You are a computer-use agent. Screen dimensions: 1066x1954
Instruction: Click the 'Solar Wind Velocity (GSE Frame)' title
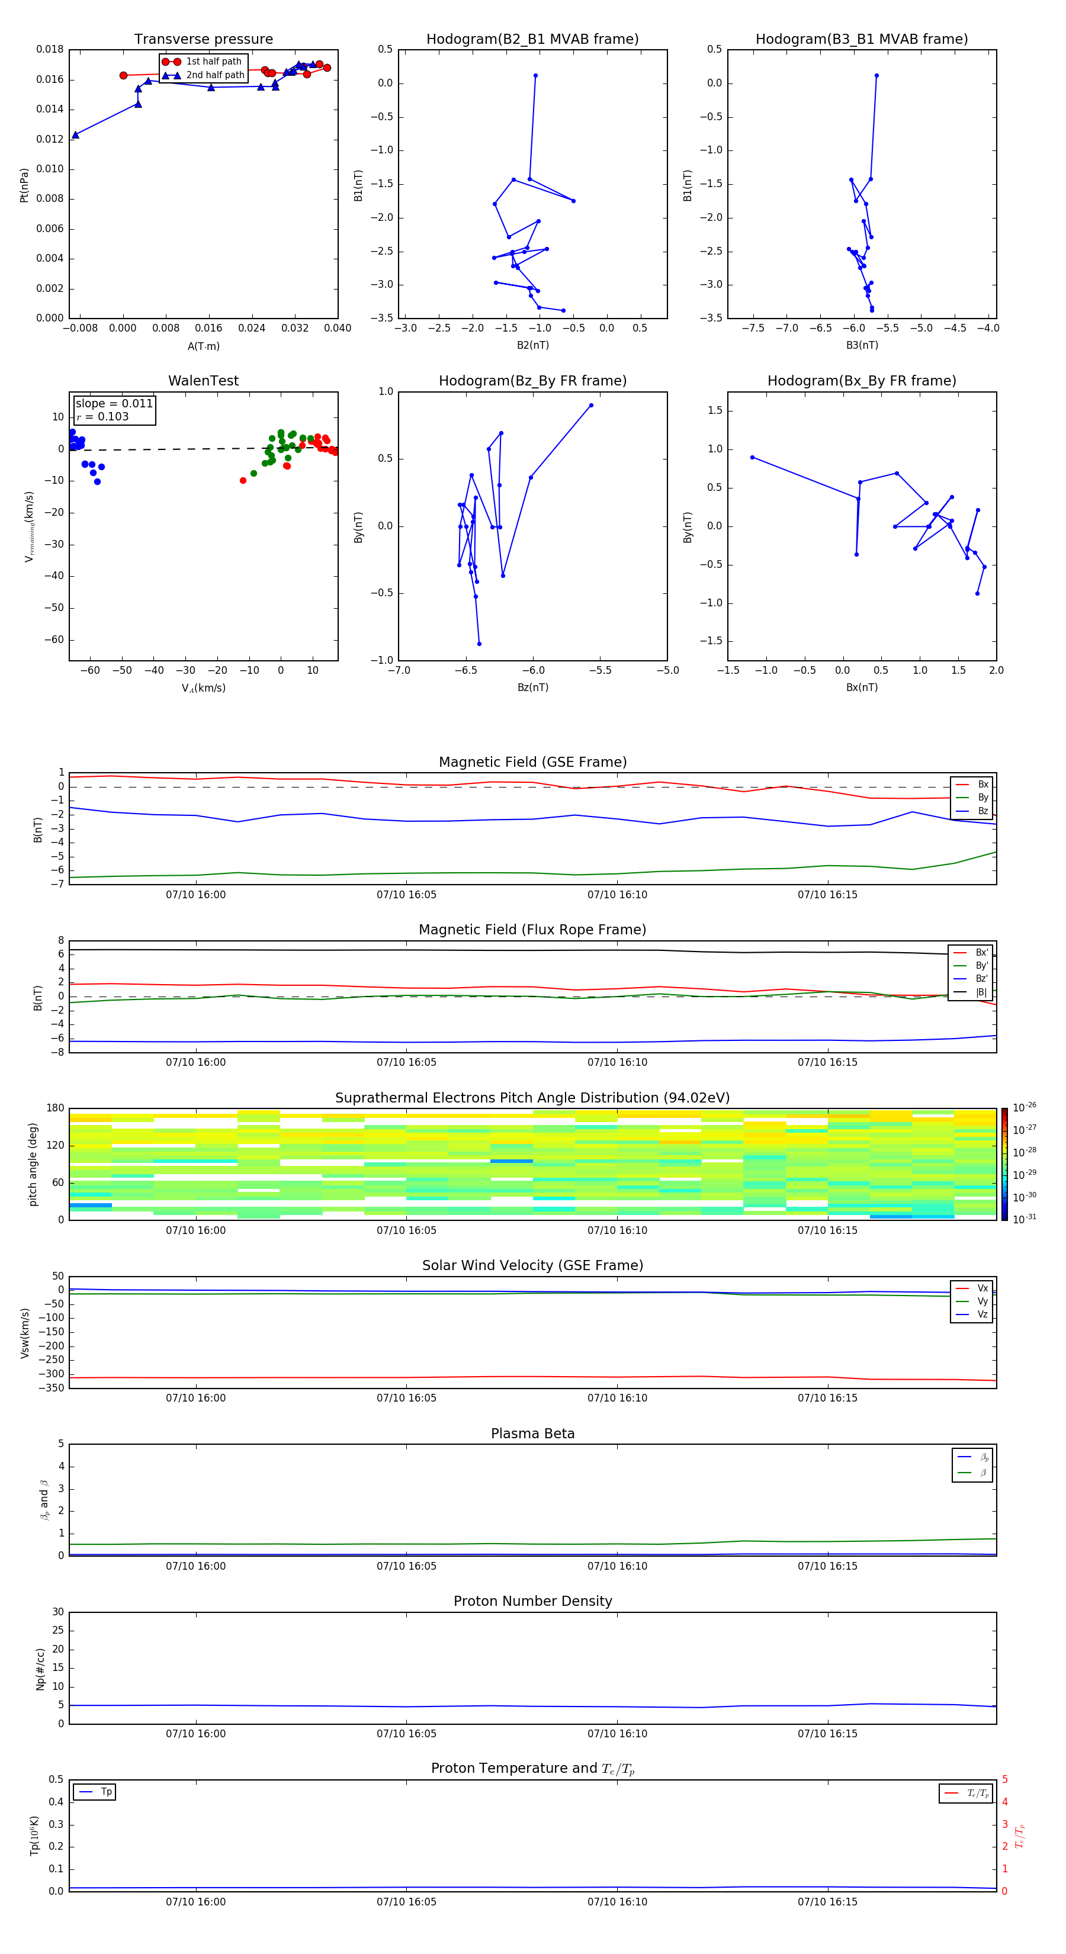(532, 1265)
